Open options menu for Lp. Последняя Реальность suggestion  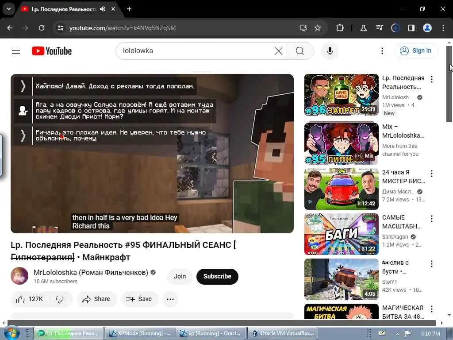coord(432,79)
